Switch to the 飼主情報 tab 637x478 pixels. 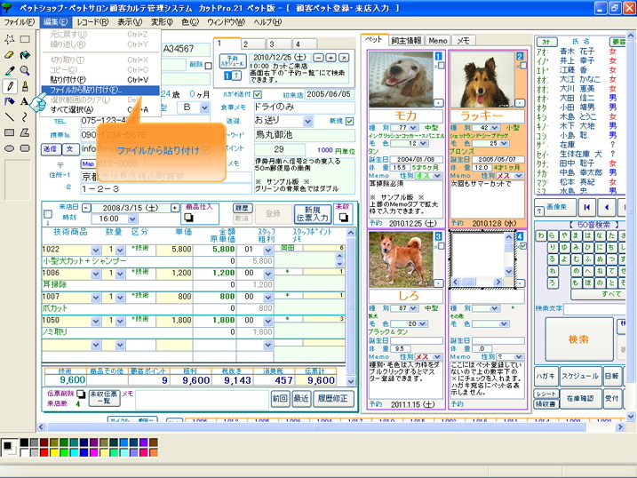click(406, 41)
